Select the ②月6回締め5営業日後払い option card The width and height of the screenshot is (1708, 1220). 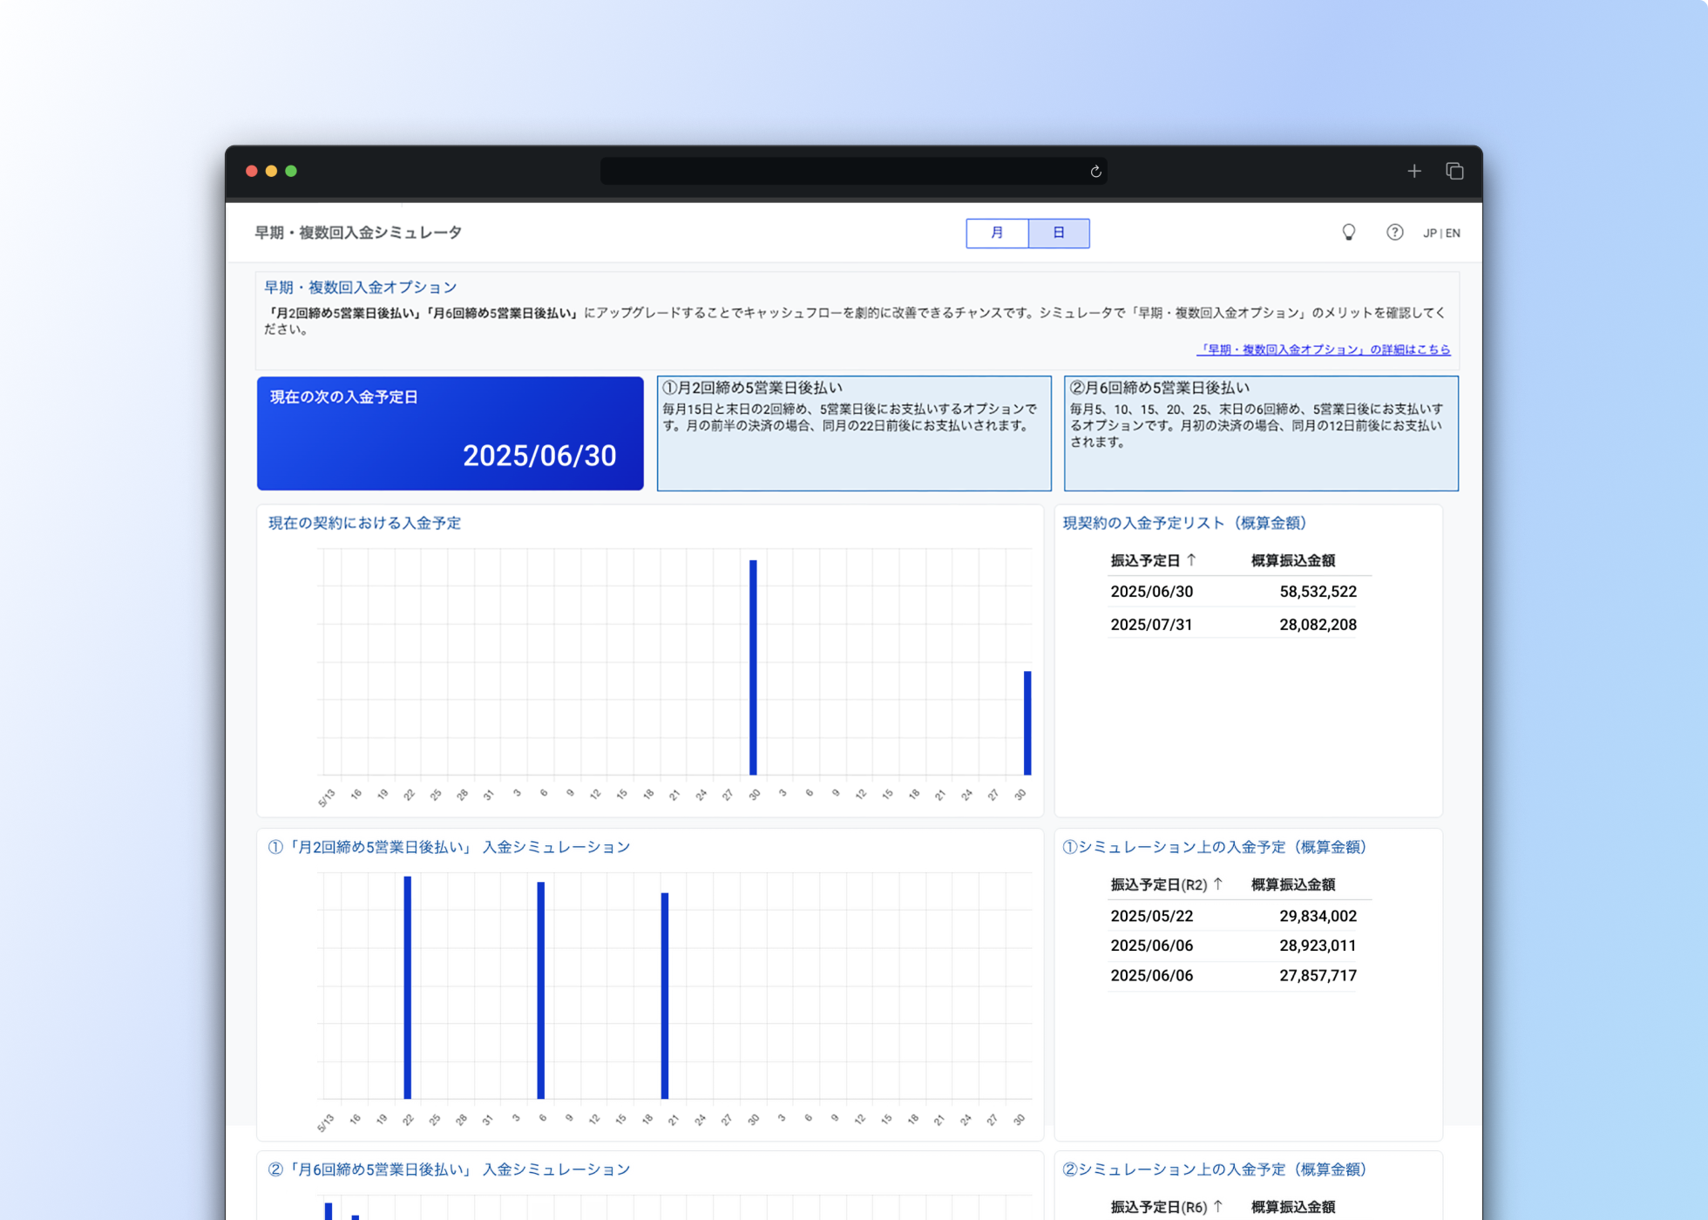pos(1261,433)
